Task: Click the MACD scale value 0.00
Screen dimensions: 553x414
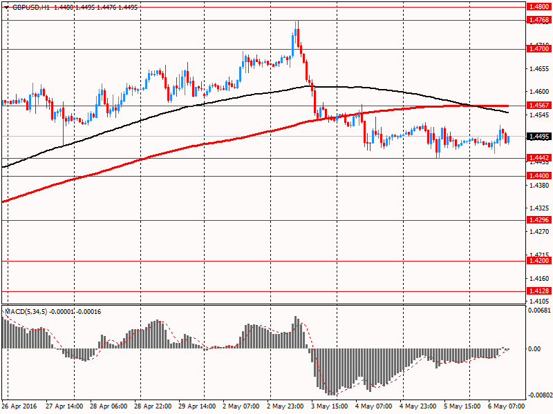Action: (534, 349)
